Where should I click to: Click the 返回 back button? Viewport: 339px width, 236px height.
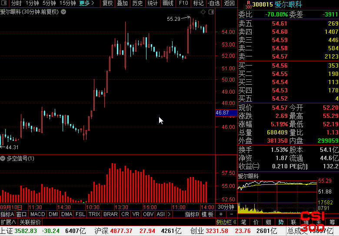[x=229, y=3]
